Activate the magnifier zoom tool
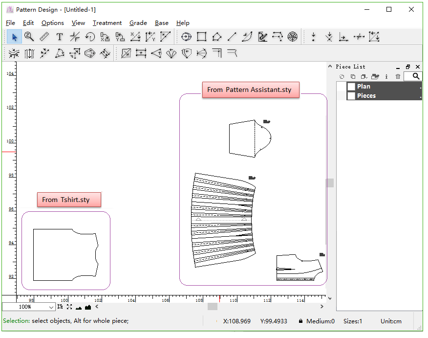This screenshot has height=338, width=428. (29, 37)
